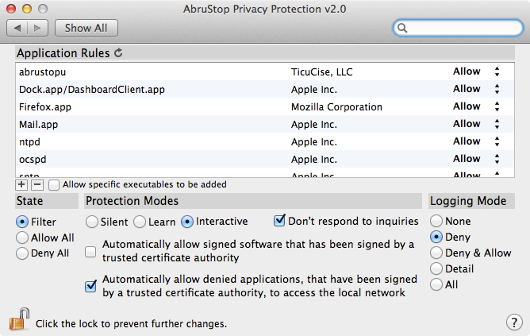Select the Deny All state

(x=22, y=253)
